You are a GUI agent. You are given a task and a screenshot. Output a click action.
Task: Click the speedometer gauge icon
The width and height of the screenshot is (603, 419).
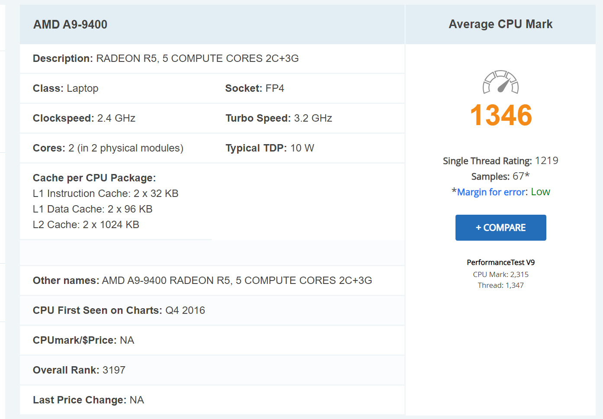point(500,82)
